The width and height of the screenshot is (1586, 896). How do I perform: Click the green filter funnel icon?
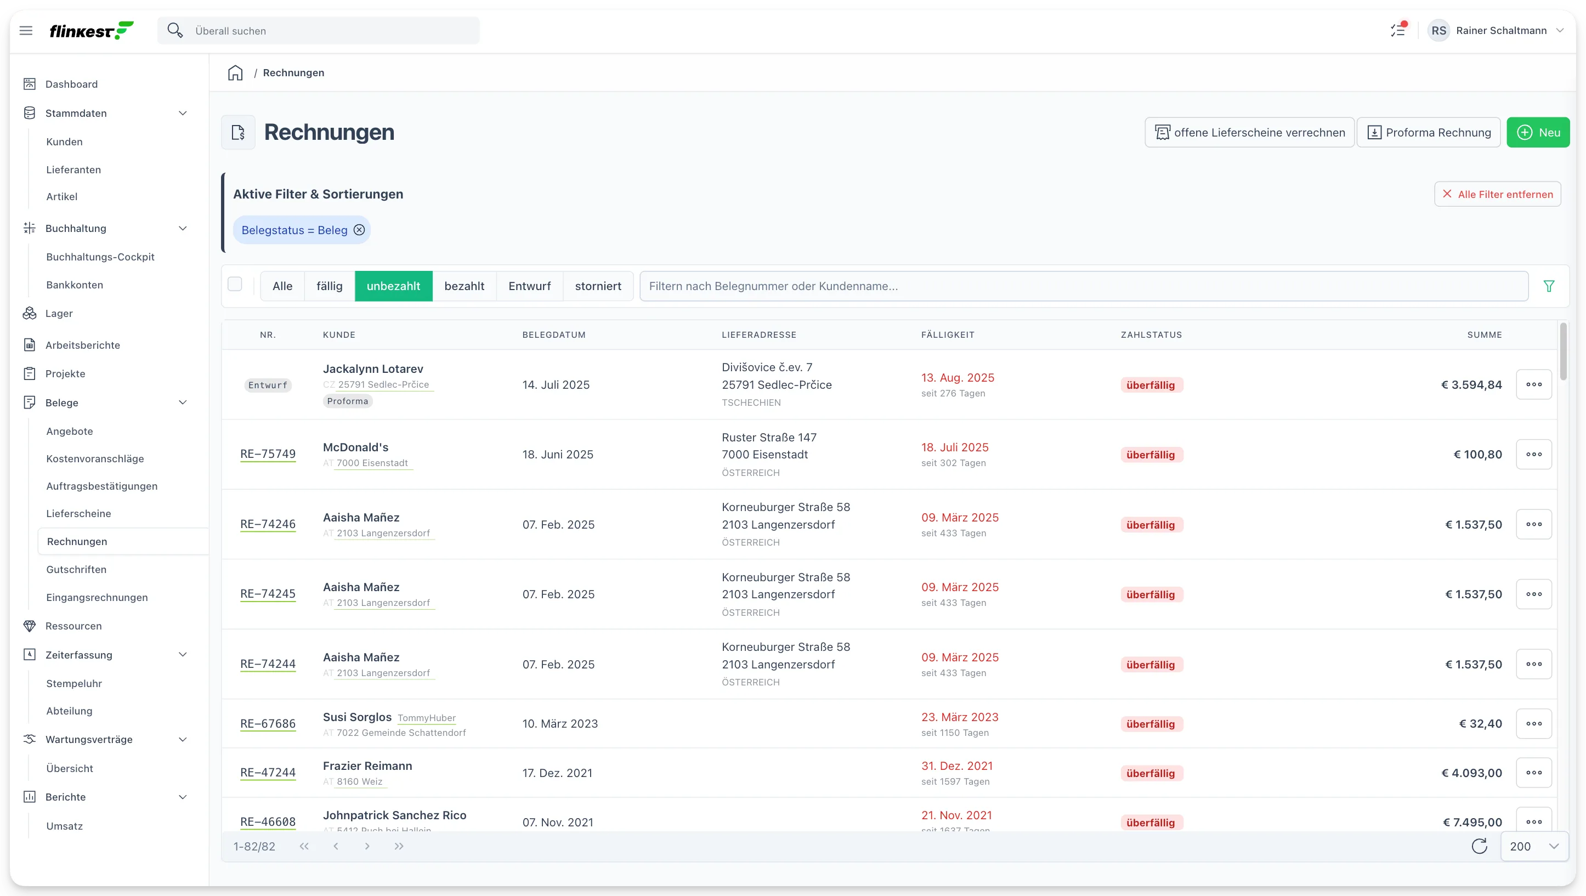[1549, 286]
